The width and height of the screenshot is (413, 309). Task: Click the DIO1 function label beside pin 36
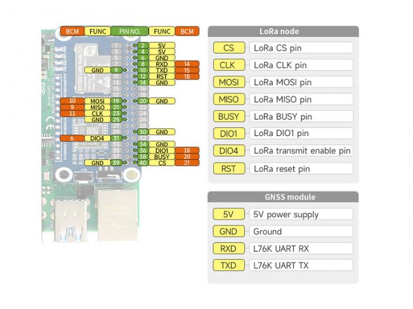click(x=162, y=150)
